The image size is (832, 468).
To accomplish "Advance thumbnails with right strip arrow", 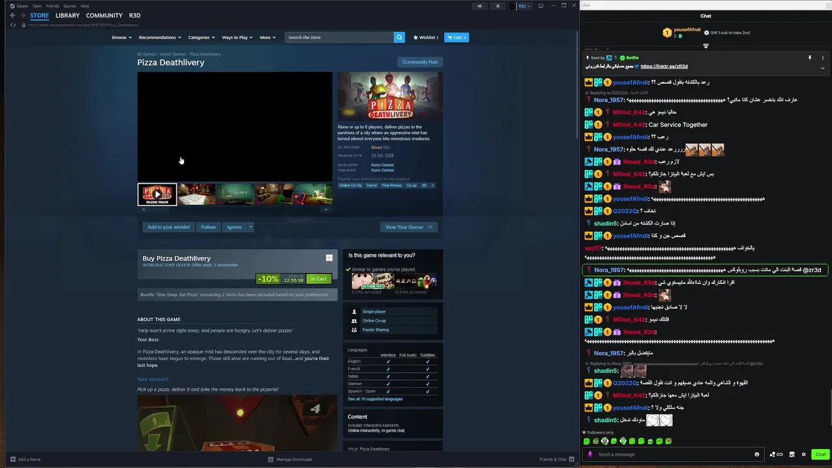I will [326, 209].
